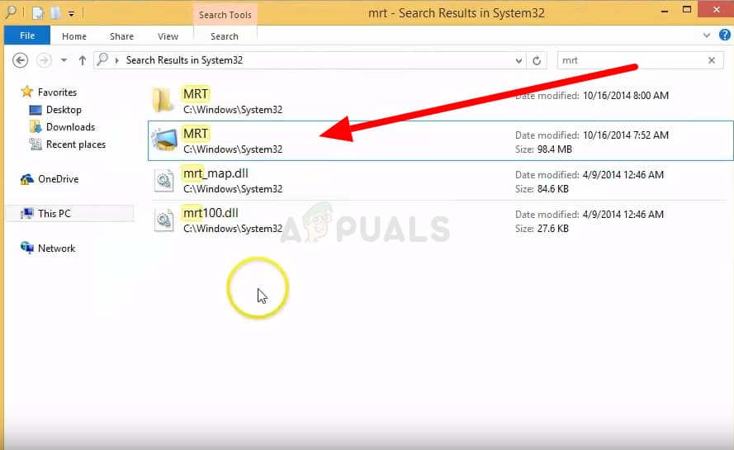734x450 pixels.
Task: Click the address bar showing Search Results in System32
Action: pyautogui.click(x=309, y=60)
